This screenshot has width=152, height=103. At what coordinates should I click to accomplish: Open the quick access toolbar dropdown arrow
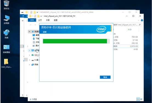pyautogui.click(x=41, y=16)
